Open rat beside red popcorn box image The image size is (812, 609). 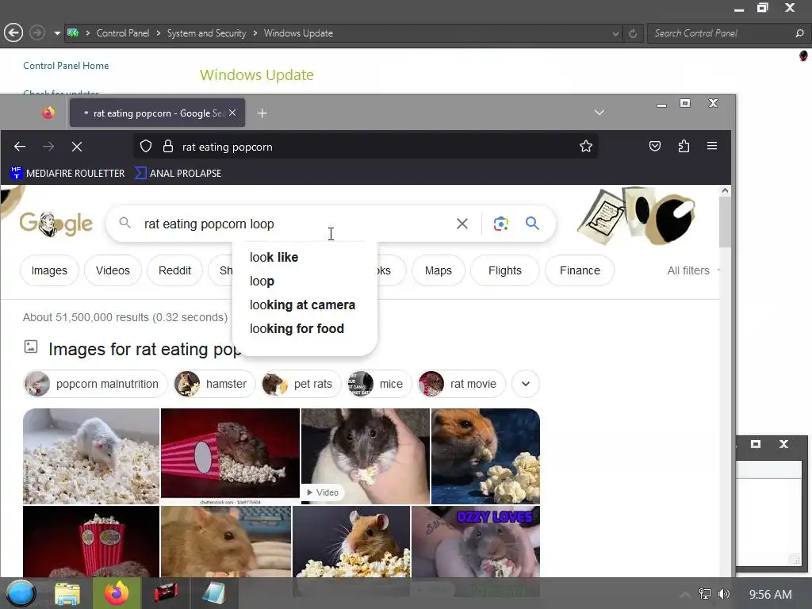(230, 456)
